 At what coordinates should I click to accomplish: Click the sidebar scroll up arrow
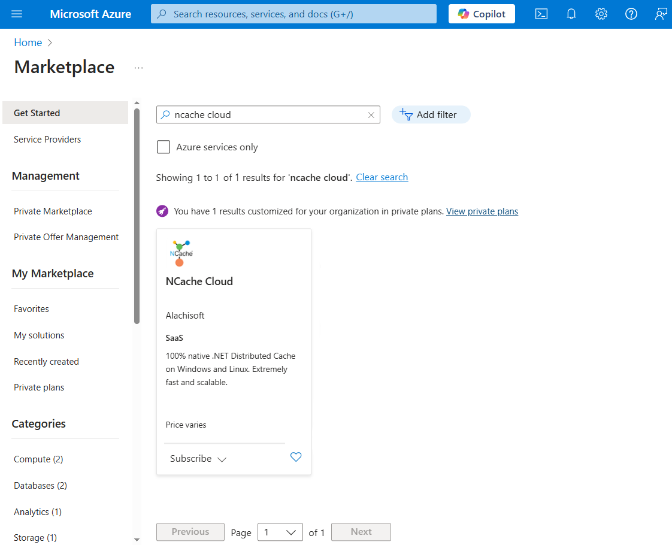137,103
